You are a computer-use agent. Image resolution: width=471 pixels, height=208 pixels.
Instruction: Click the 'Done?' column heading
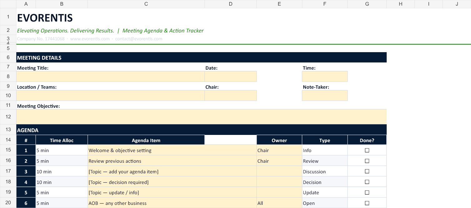367,140
